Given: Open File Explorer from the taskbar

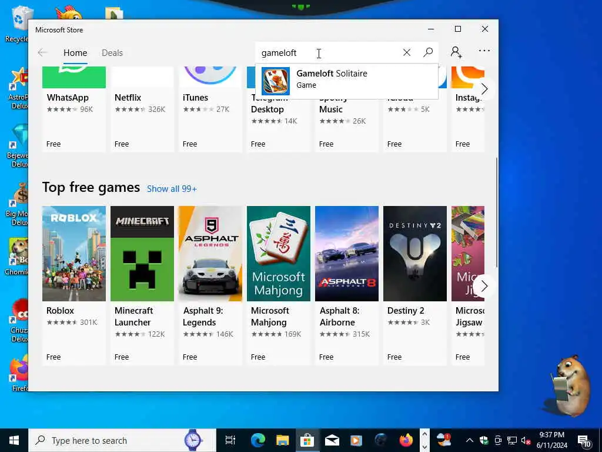Looking at the screenshot, I should click(283, 440).
